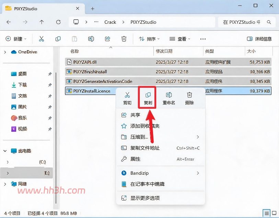Select 在记事本中编辑 in the context menu
279x218 pixels.
(161, 184)
